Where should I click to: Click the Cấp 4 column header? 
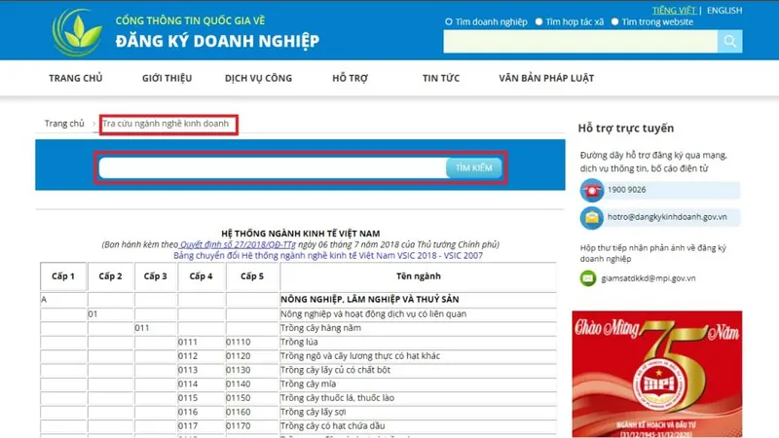click(201, 276)
